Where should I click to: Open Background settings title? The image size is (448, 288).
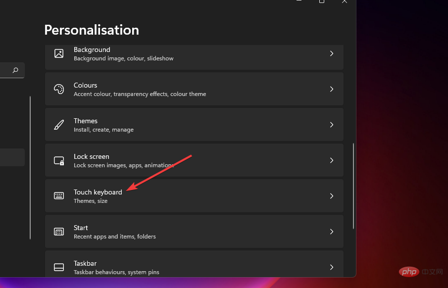[x=92, y=49]
